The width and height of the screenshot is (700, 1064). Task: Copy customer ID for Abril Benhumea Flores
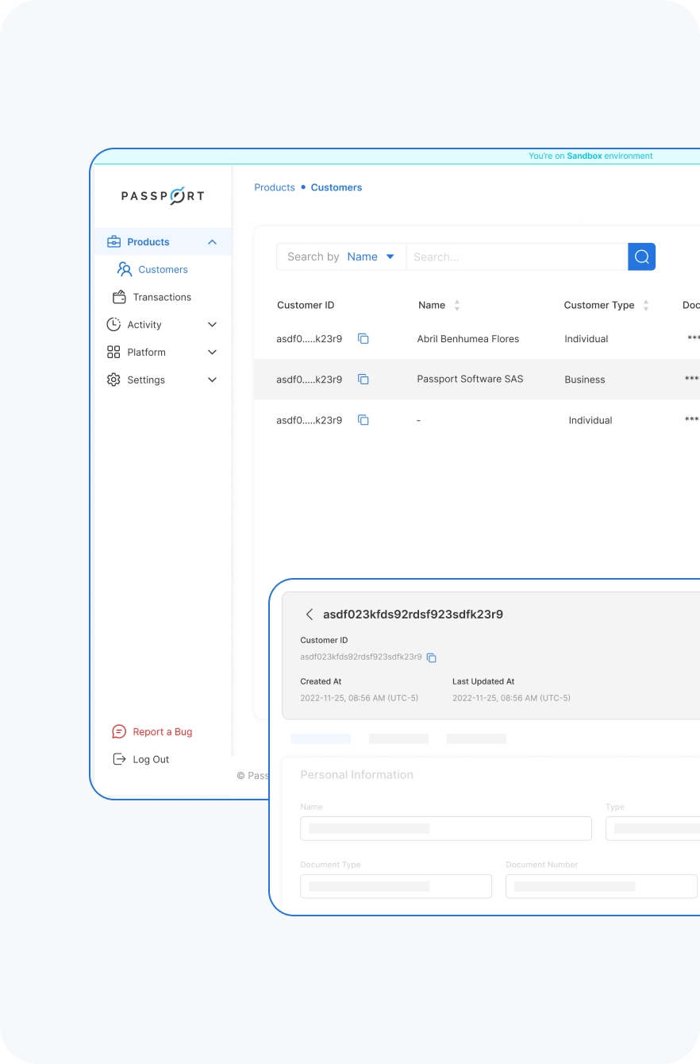(x=363, y=339)
